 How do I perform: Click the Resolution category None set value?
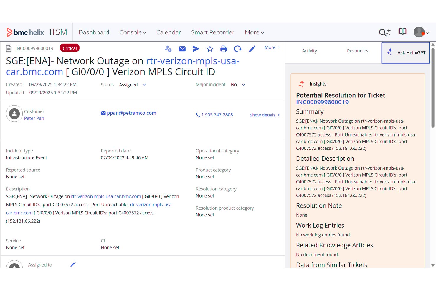point(205,196)
